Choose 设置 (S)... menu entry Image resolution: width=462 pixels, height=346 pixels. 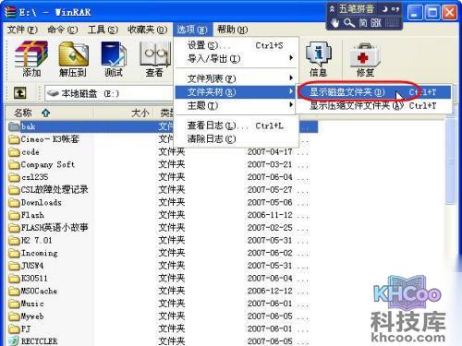236,45
